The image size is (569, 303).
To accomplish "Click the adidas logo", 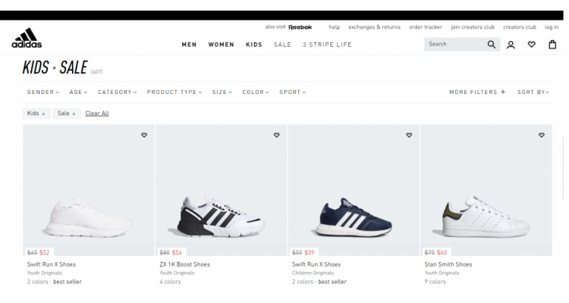I will coord(27,38).
